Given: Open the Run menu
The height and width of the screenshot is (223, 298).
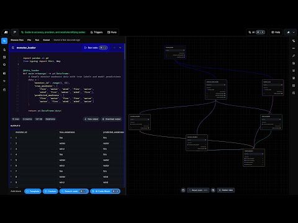Looking at the screenshot, I should coord(37,40).
